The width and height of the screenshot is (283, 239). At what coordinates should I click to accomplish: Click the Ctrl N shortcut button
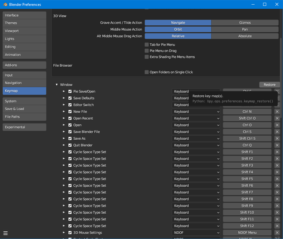click(247, 112)
